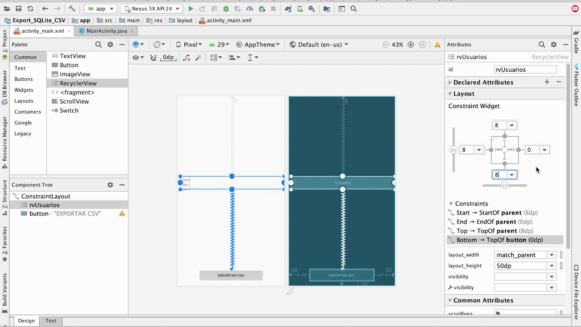Select the Layouts palette category
This screenshot has height=327, width=581.
(24, 101)
